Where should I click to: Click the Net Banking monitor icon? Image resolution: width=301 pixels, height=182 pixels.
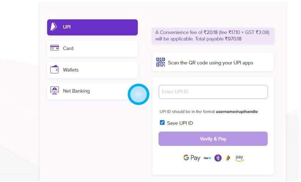click(x=54, y=91)
